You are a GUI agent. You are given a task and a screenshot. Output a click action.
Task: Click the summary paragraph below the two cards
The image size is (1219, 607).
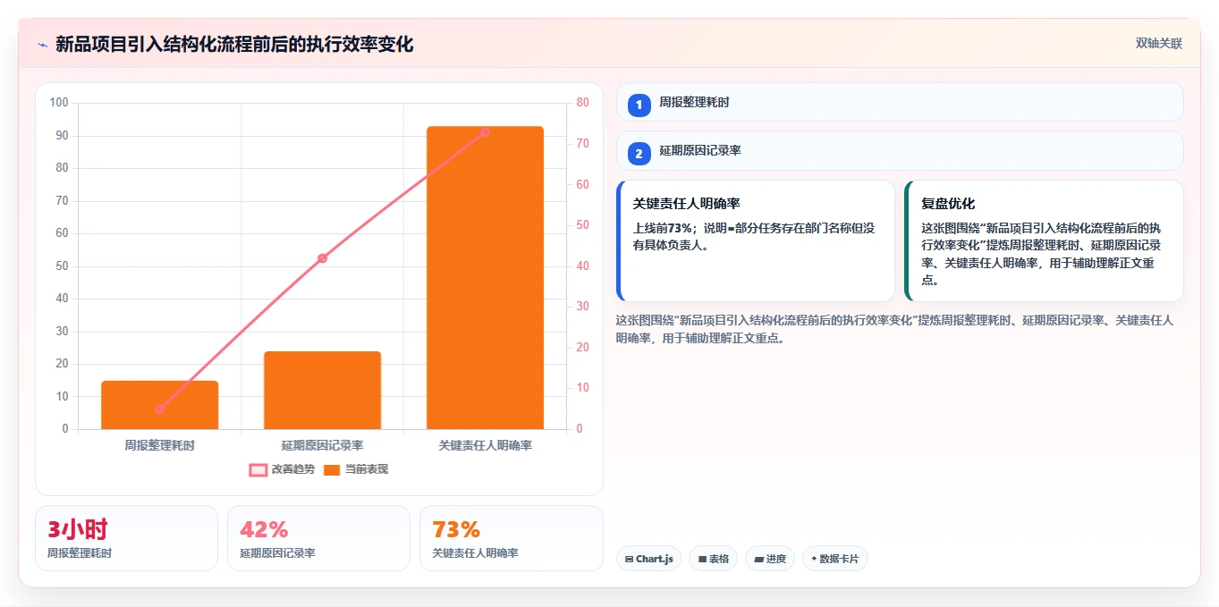895,329
